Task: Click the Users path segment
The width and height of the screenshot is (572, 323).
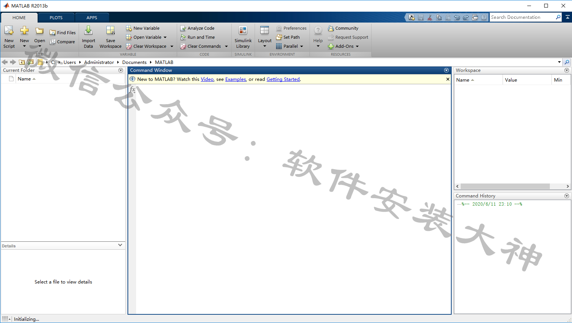Action: point(70,62)
